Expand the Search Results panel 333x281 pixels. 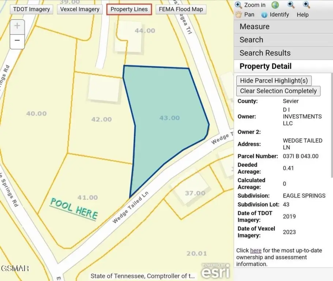(x=265, y=53)
